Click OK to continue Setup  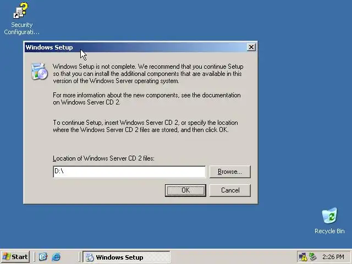coord(185,190)
